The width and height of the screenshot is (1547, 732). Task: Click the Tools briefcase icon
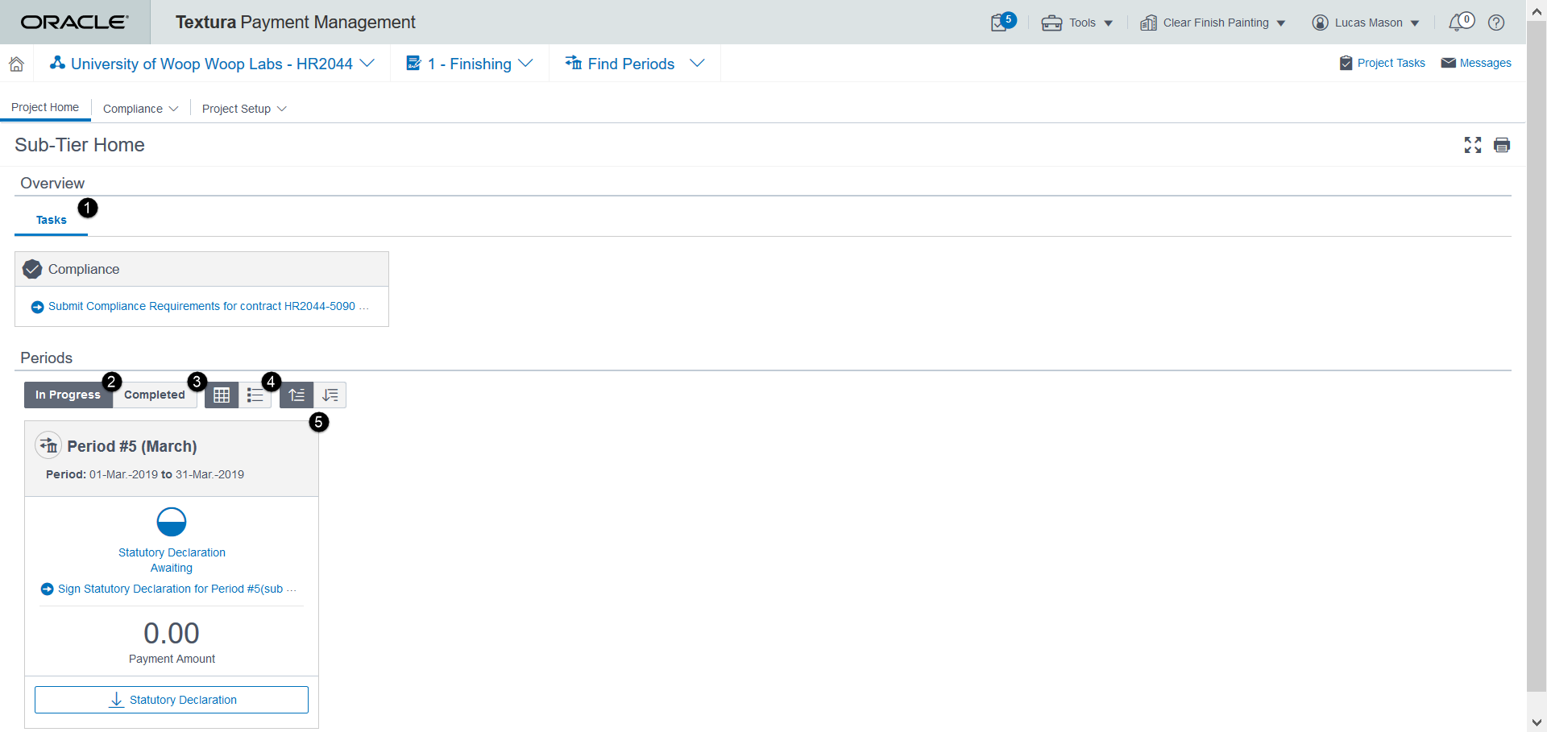click(x=1051, y=23)
